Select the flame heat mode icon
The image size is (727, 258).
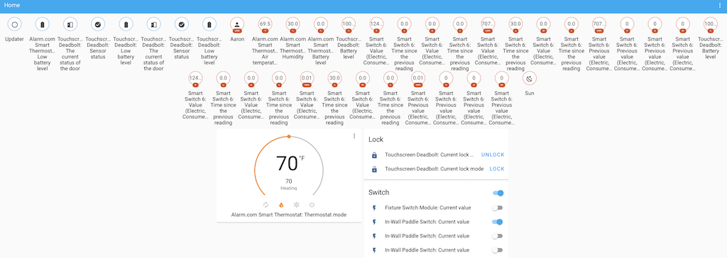pyautogui.click(x=281, y=205)
